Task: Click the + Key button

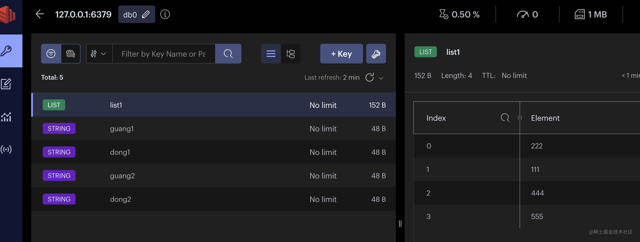Action: point(341,54)
